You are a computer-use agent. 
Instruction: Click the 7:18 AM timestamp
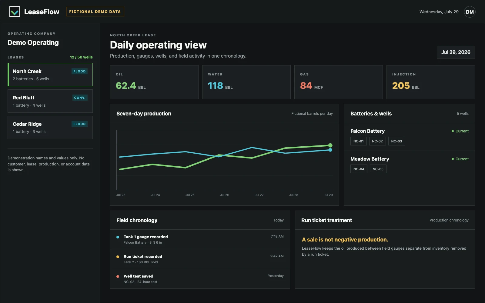277,236
